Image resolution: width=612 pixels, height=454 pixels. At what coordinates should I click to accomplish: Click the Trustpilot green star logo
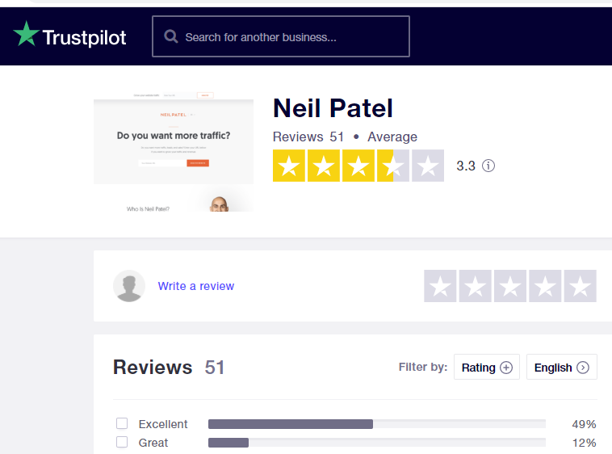[26, 34]
